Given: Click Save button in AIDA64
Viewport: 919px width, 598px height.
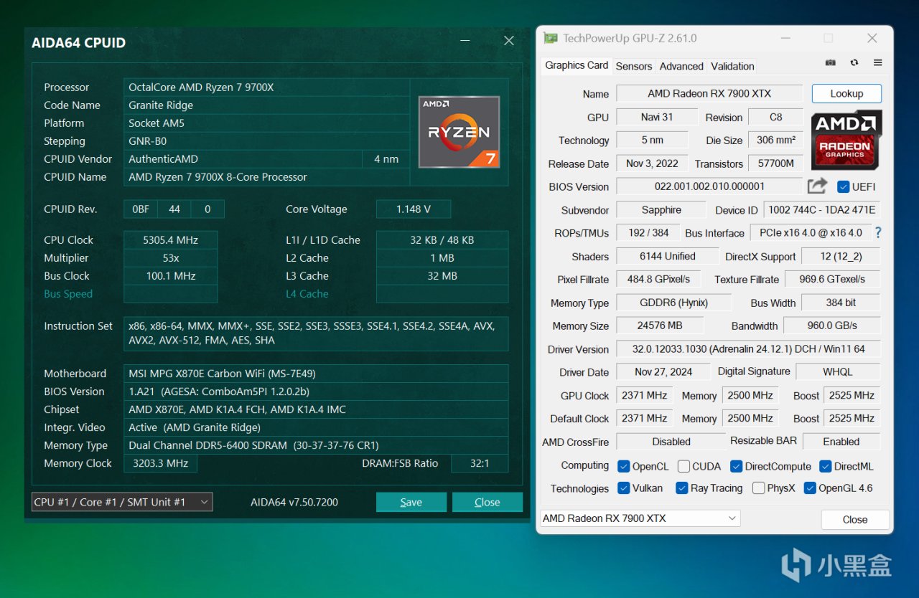Looking at the screenshot, I should click(x=411, y=502).
